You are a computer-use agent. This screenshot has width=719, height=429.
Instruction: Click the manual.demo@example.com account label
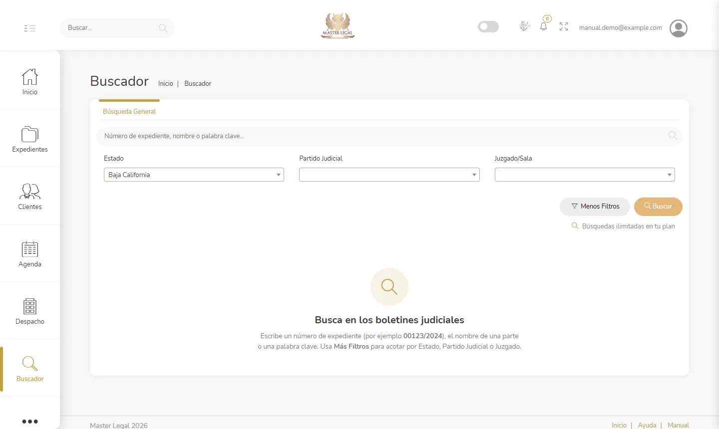pyautogui.click(x=621, y=28)
